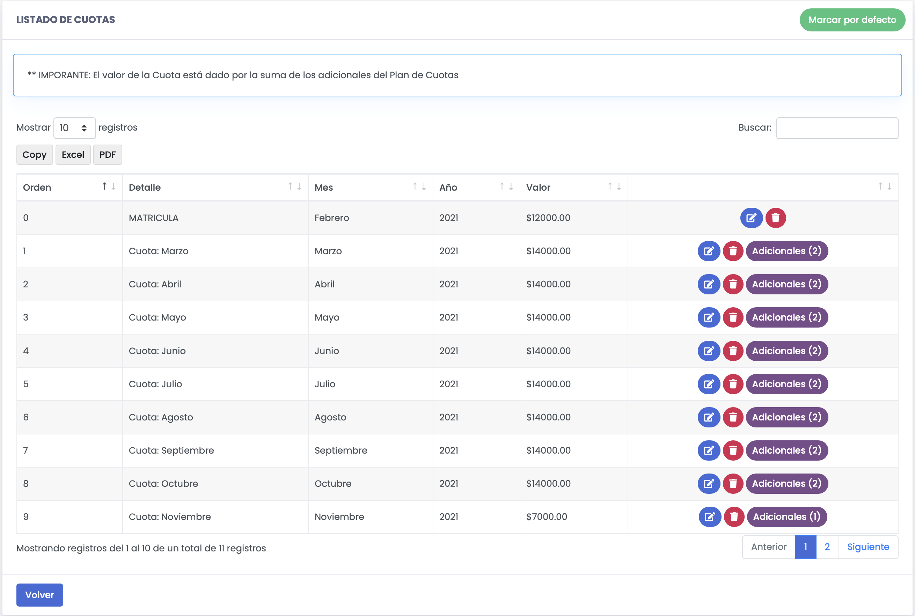The image size is (915, 616).
Task: Open Adicionales (2) for Cuota: Mayo
Action: 786,317
